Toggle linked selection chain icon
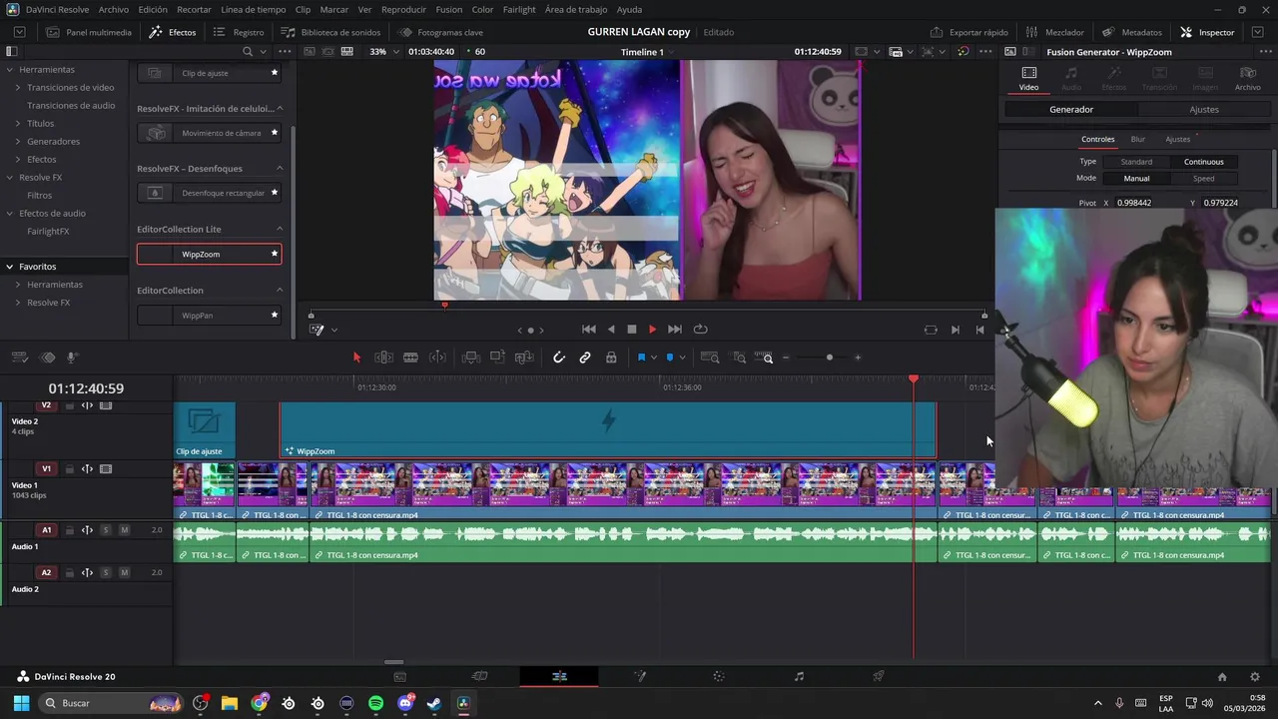1278x719 pixels. [585, 358]
